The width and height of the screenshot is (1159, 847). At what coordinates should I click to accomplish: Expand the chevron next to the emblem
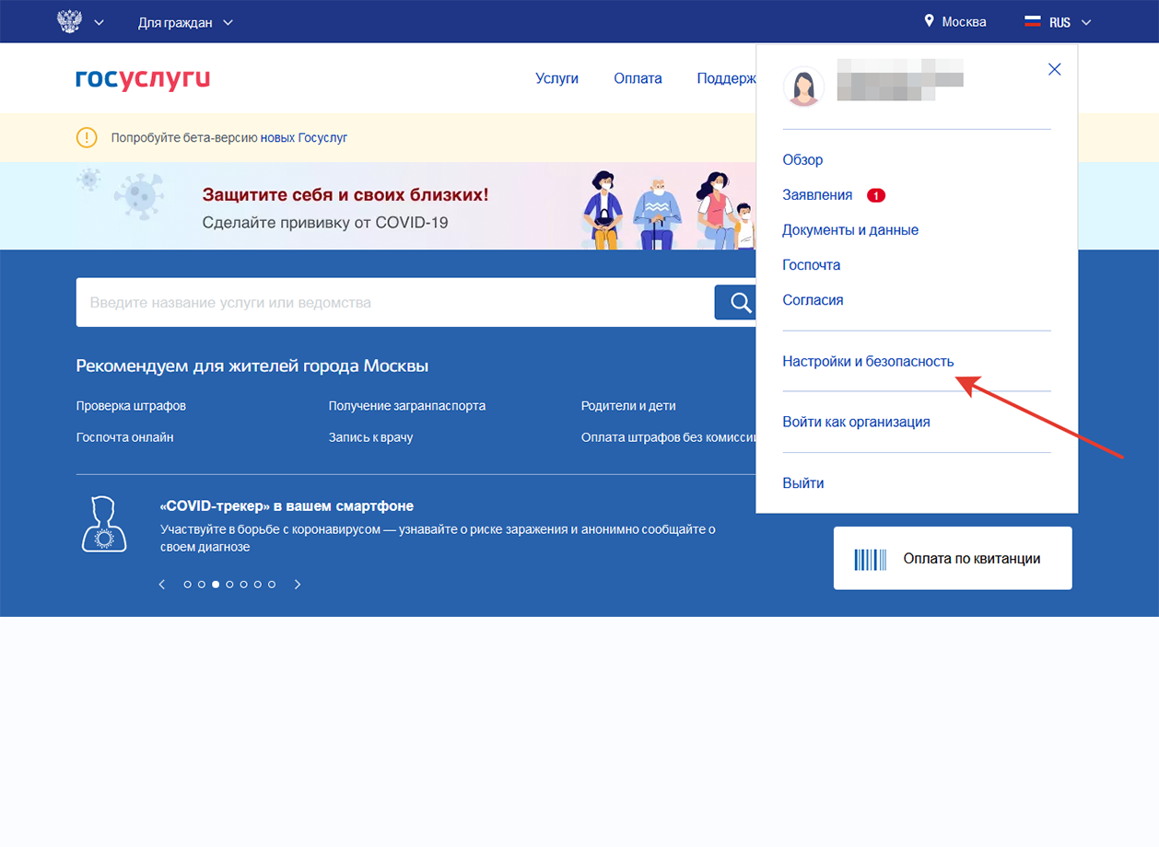pyautogui.click(x=100, y=23)
